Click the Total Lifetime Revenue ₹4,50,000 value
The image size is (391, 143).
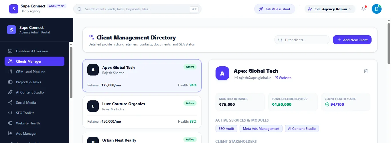click(x=282, y=104)
